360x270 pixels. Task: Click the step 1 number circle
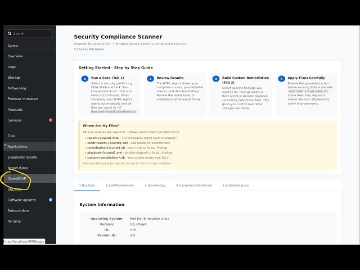tap(85, 79)
